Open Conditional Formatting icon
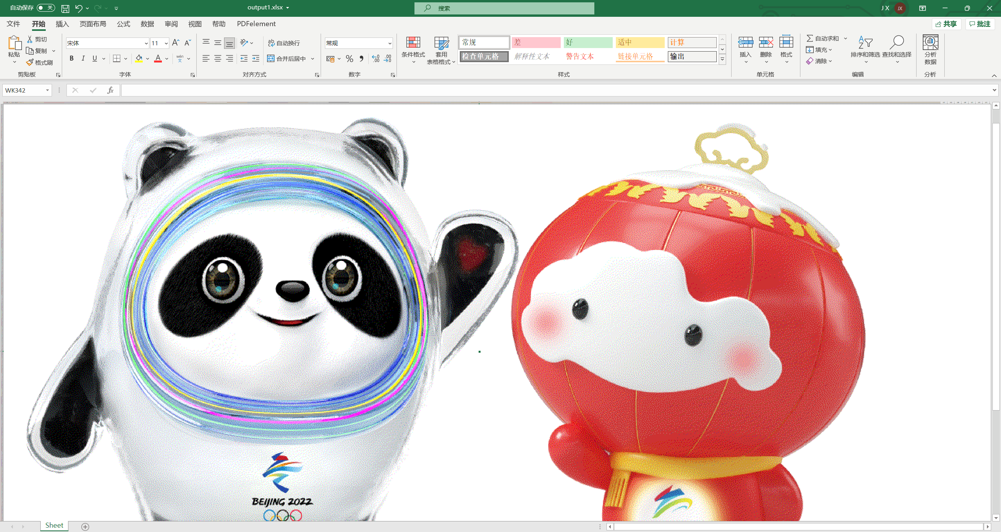Image resolution: width=1001 pixels, height=532 pixels. click(x=413, y=43)
